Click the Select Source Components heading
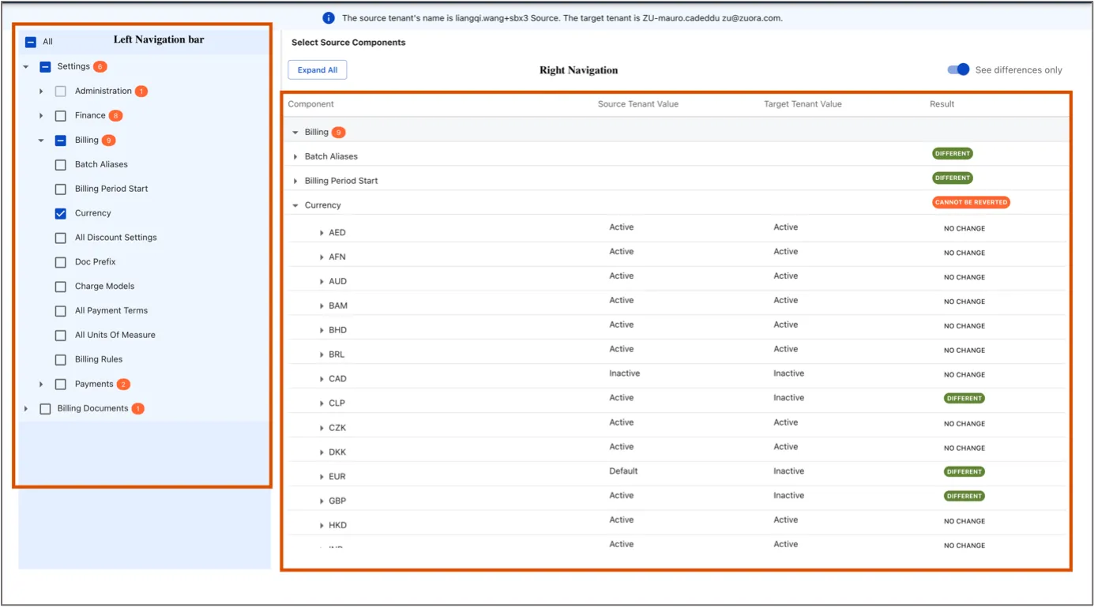 348,43
